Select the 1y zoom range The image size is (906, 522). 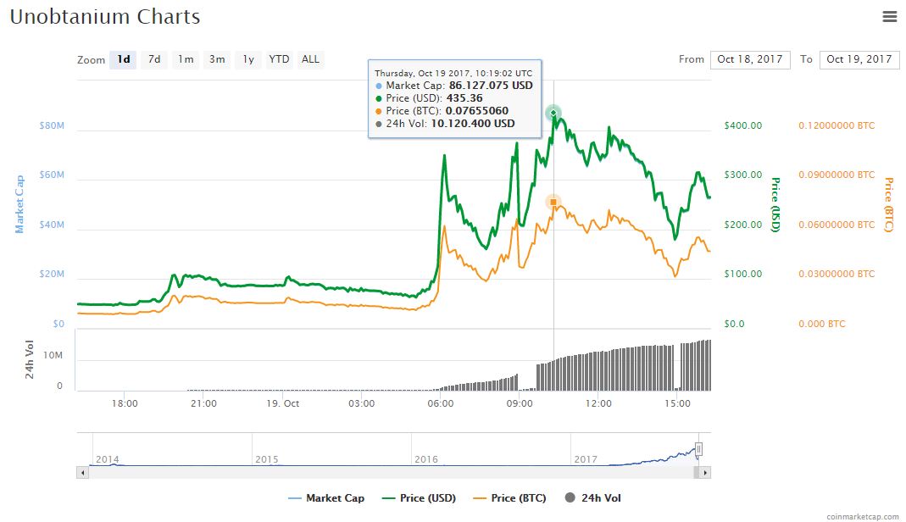tap(247, 59)
